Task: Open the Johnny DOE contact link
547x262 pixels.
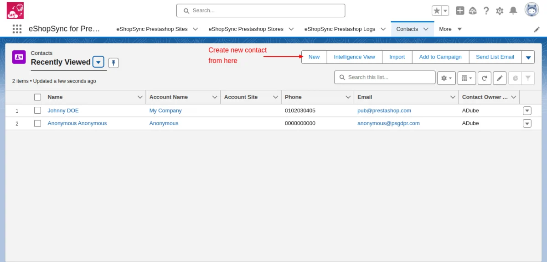Action: pos(63,110)
